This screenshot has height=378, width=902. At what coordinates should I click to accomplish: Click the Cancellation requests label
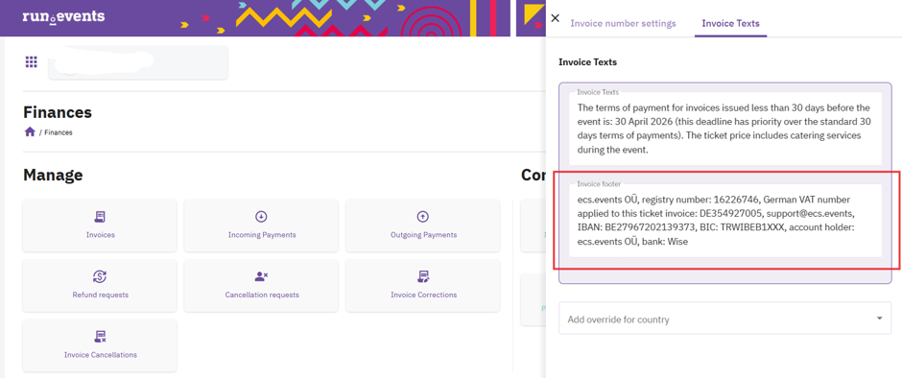click(x=262, y=295)
